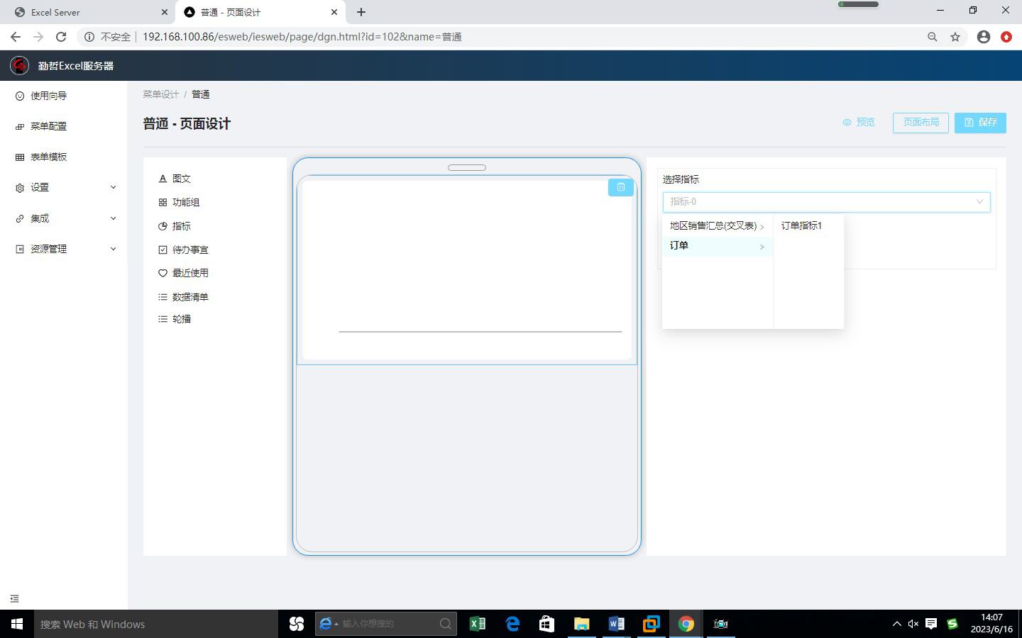Collapse sidebar using bottom-left menu icon
1022x638 pixels.
(x=14, y=599)
